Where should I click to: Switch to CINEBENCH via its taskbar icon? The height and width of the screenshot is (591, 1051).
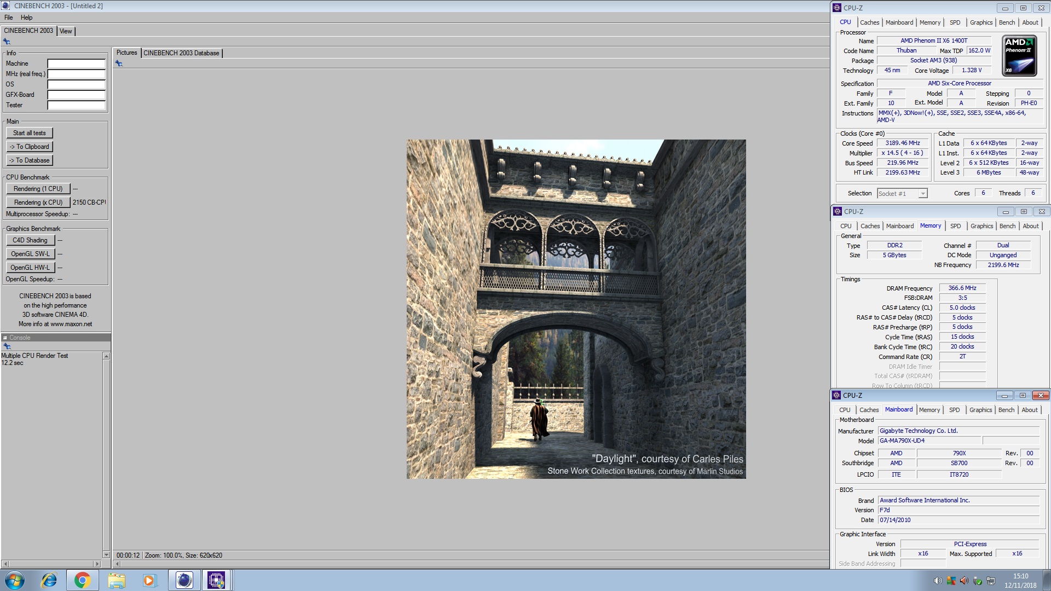[x=184, y=580]
